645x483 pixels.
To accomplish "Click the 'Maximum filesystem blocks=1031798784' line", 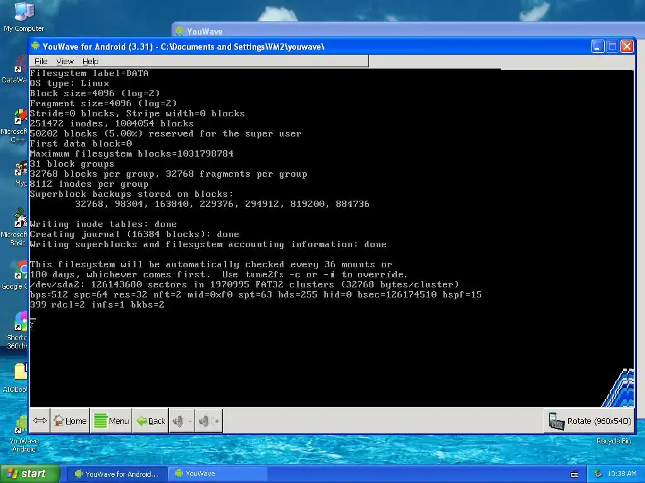I will pos(132,153).
